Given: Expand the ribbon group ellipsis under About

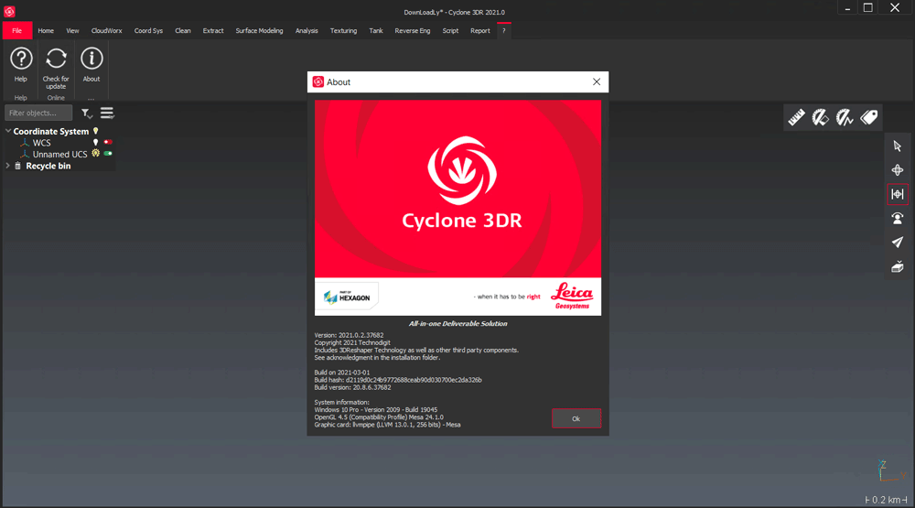Looking at the screenshot, I should (x=91, y=98).
